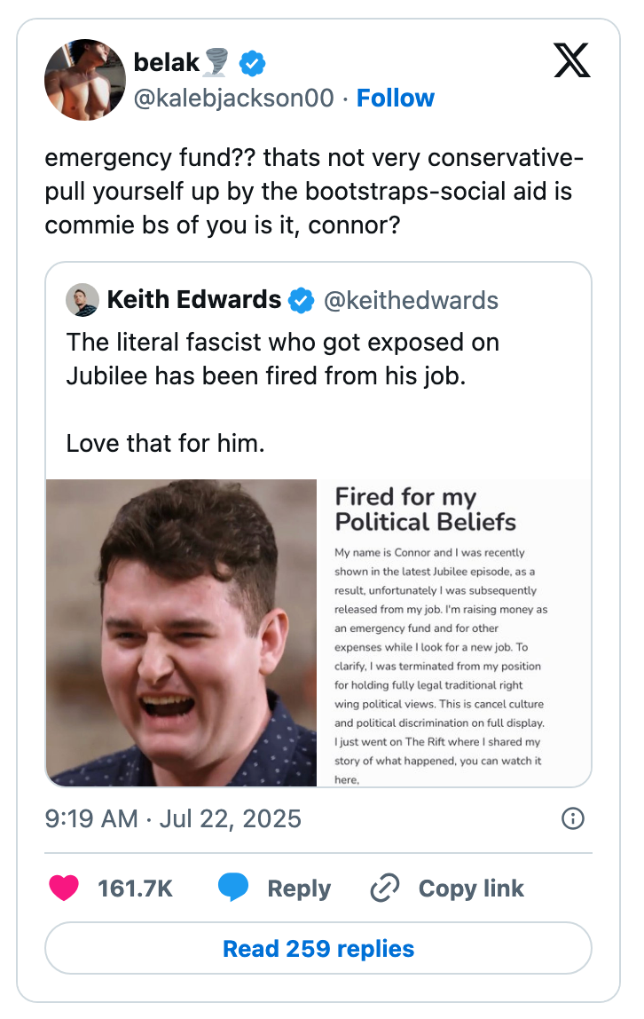Click belak's verified badge icon
The image size is (644, 1019).
[252, 63]
